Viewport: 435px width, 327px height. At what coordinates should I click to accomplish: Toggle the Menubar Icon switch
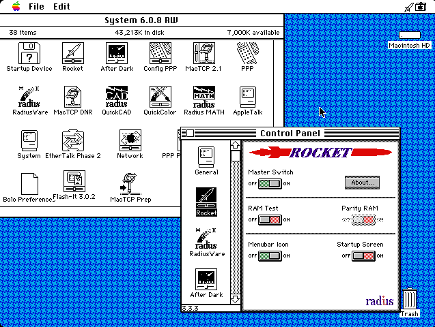click(x=270, y=256)
